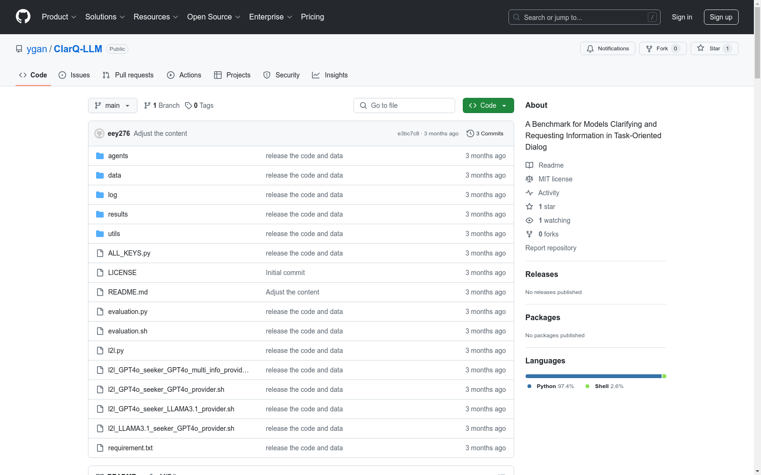Click the results folder icon
Viewport: 761px width, 475px height.
(100, 214)
